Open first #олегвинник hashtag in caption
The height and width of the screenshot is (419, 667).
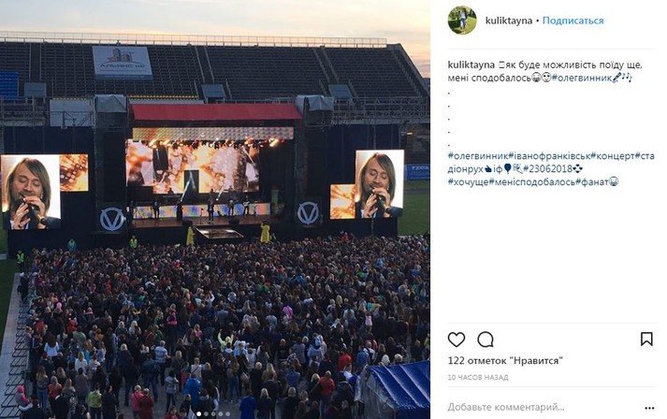582,78
